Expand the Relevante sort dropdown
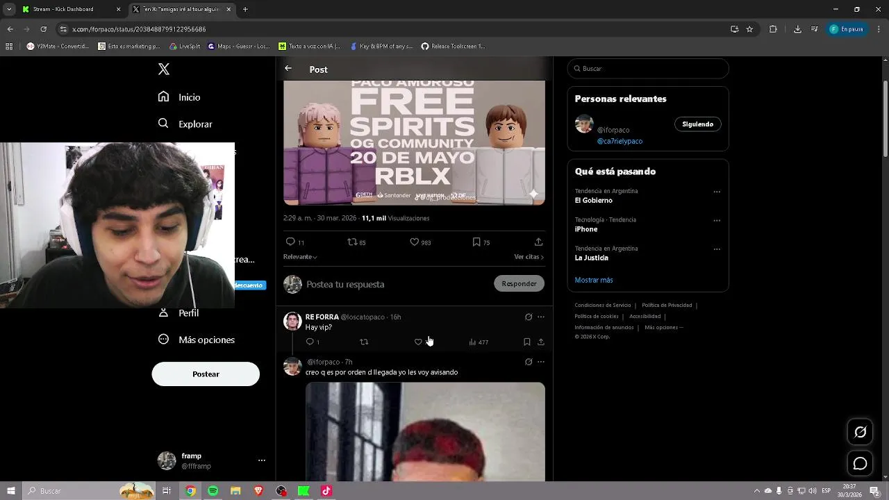 [x=300, y=257]
